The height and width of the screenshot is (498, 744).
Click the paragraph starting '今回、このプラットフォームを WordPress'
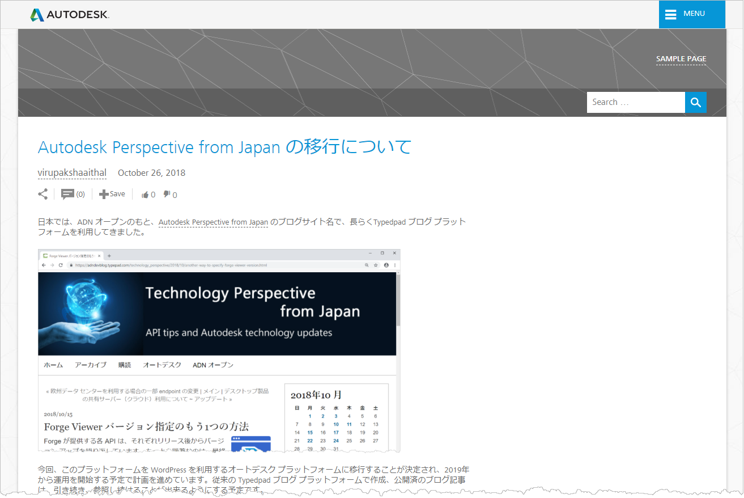coord(254,480)
